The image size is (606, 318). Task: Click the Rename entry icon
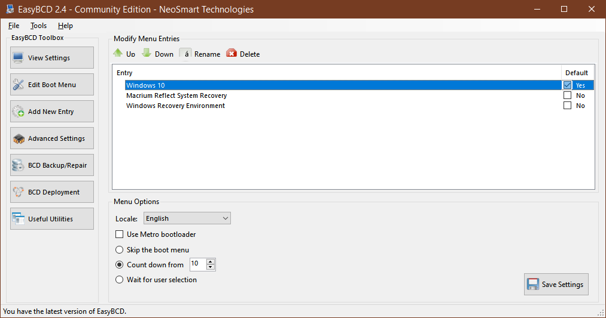click(x=186, y=54)
